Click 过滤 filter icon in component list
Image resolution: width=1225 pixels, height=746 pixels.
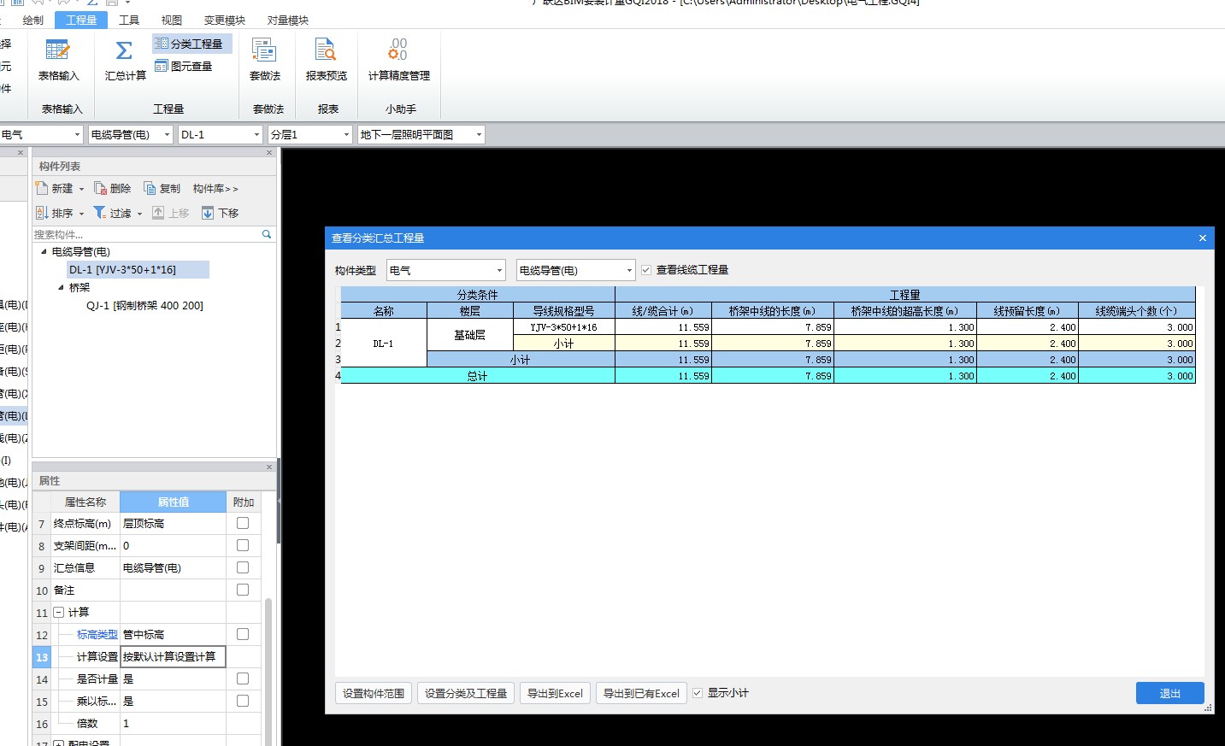coord(100,213)
